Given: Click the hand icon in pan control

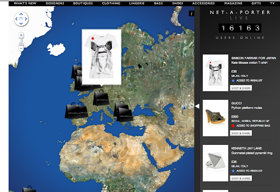Looking at the screenshot, I should 21,19.
